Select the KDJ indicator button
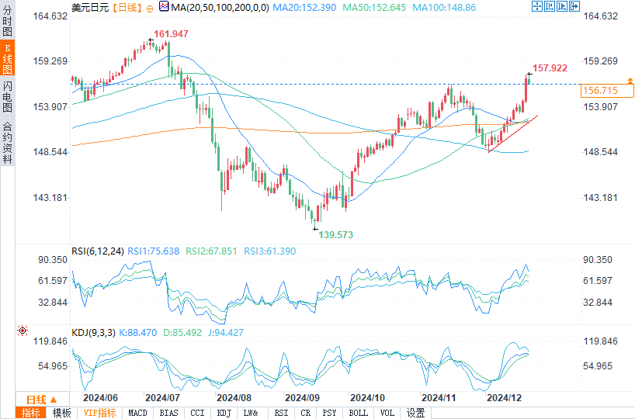 coord(224,413)
